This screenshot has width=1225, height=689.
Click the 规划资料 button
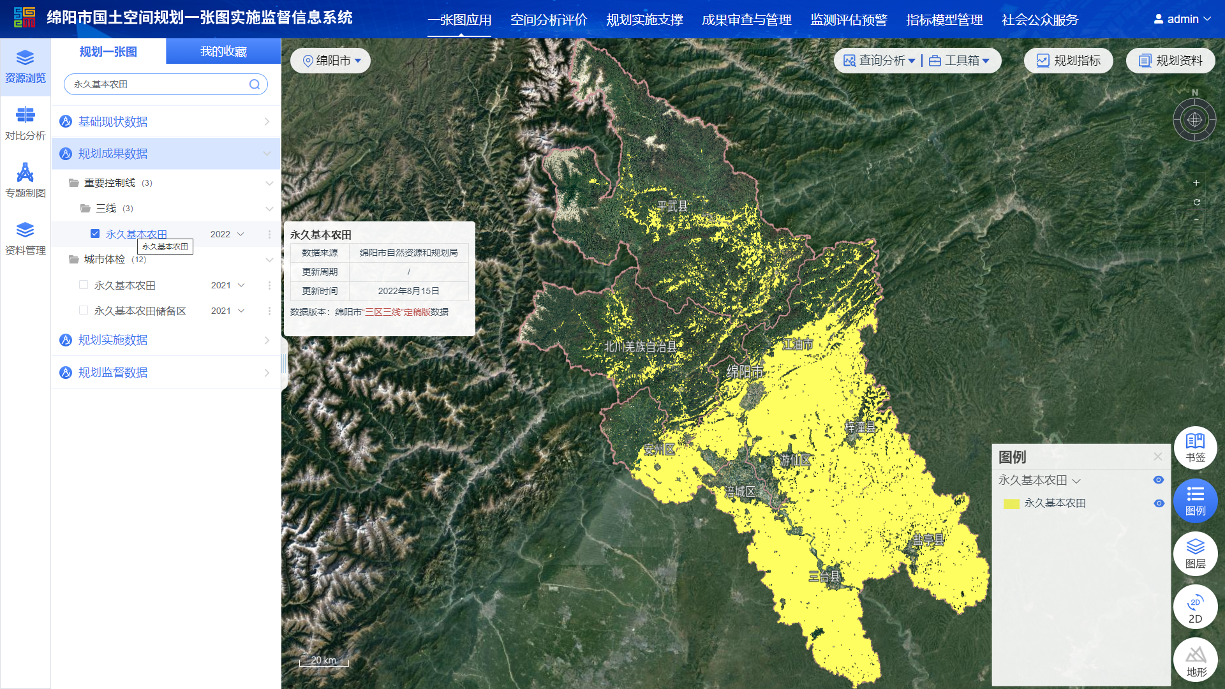point(1170,61)
